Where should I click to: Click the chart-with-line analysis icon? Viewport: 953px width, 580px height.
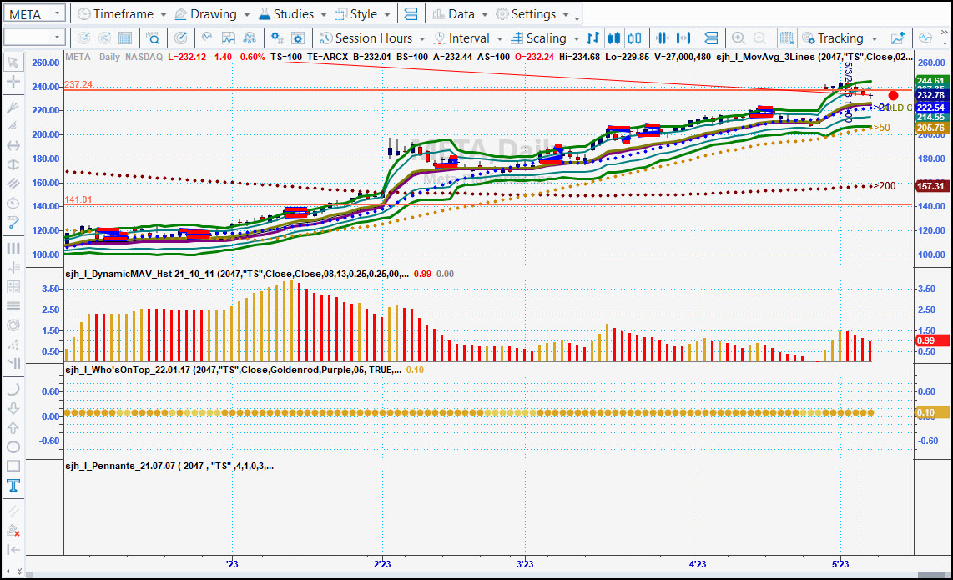pos(228,38)
